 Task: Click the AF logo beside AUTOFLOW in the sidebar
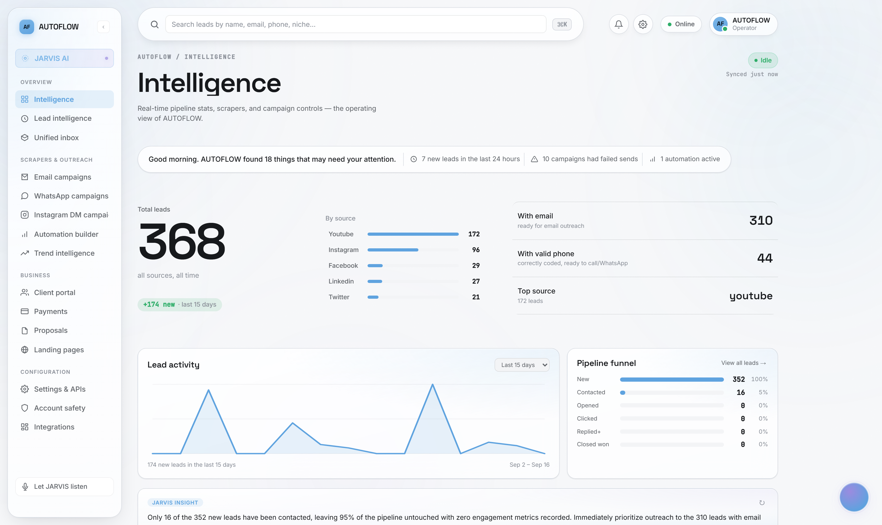pos(27,27)
